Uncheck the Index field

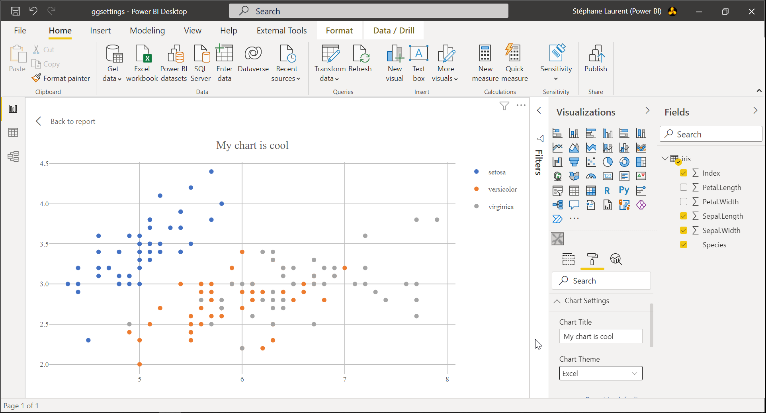click(x=684, y=173)
